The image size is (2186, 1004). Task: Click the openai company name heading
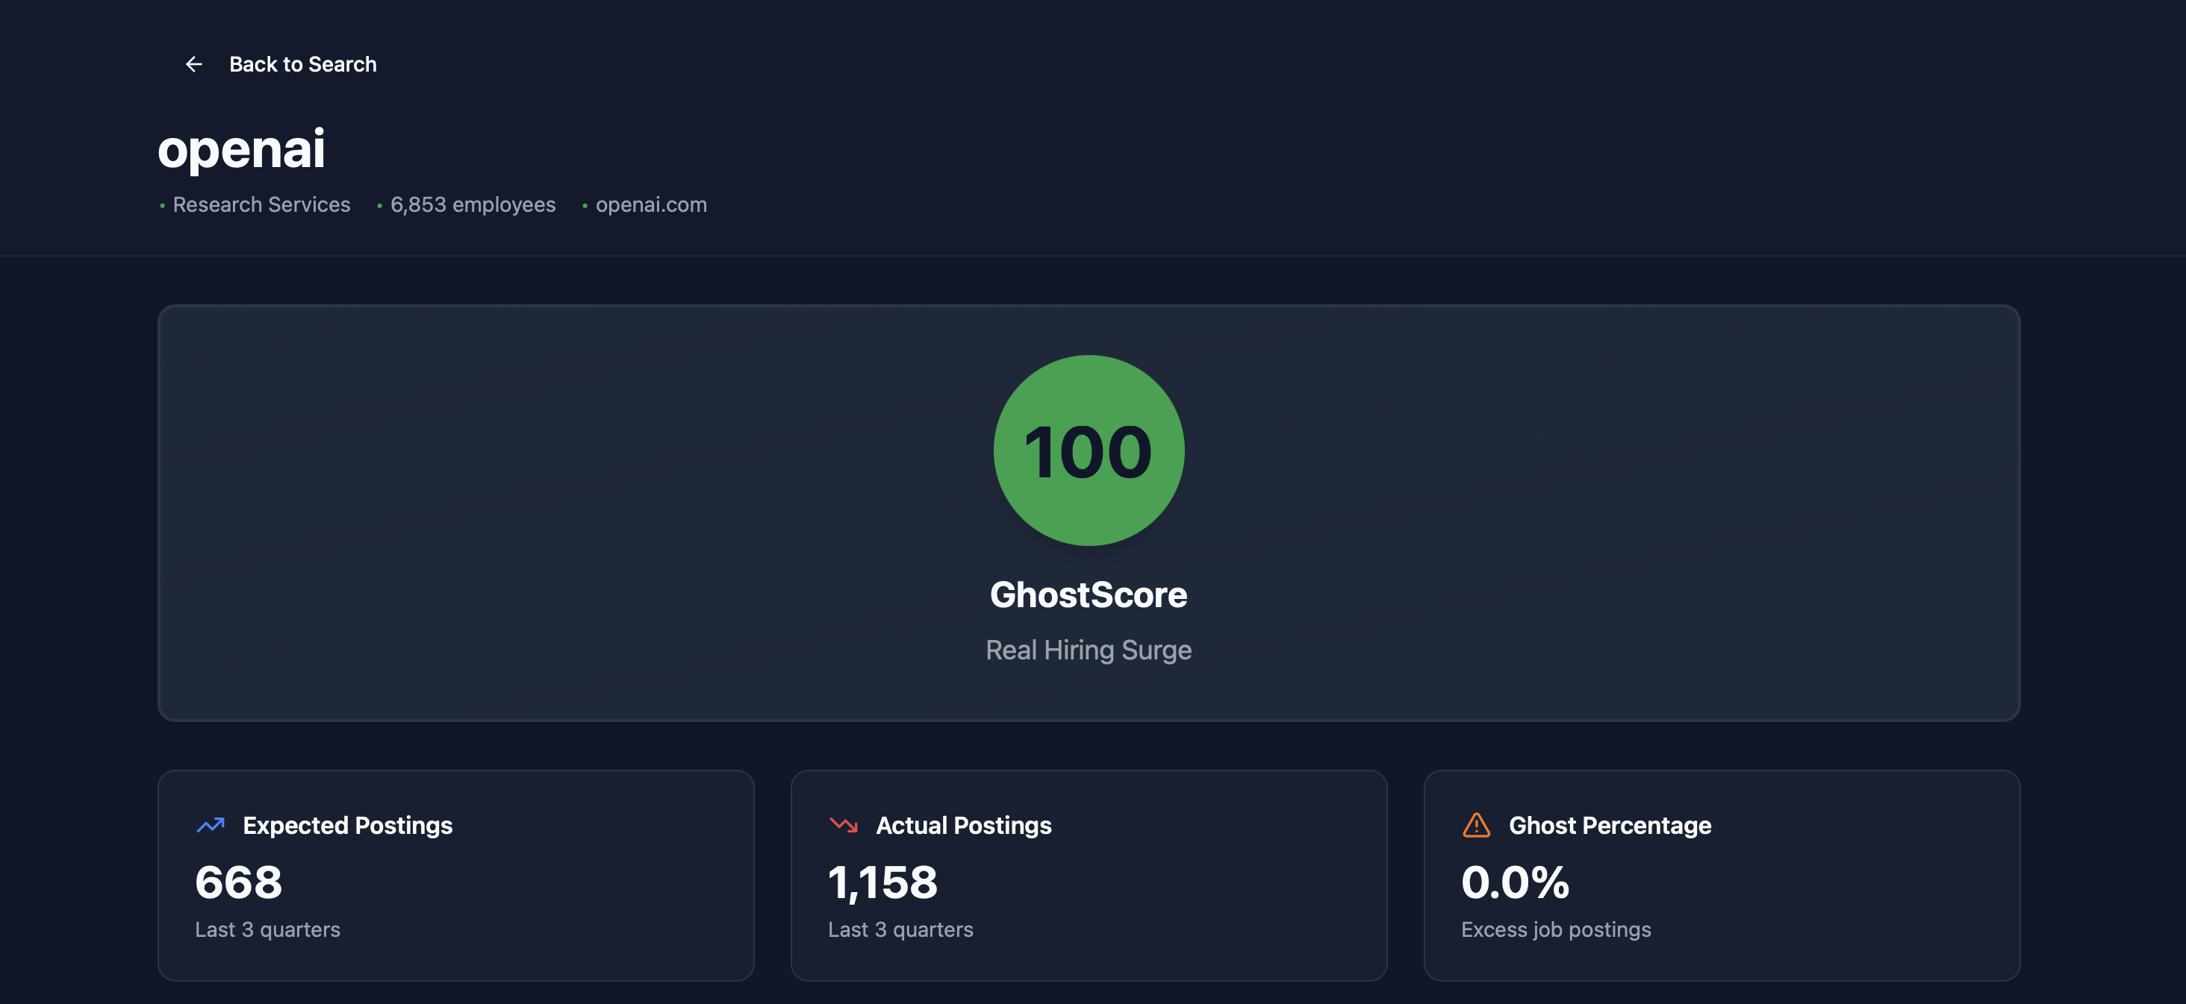(242, 149)
